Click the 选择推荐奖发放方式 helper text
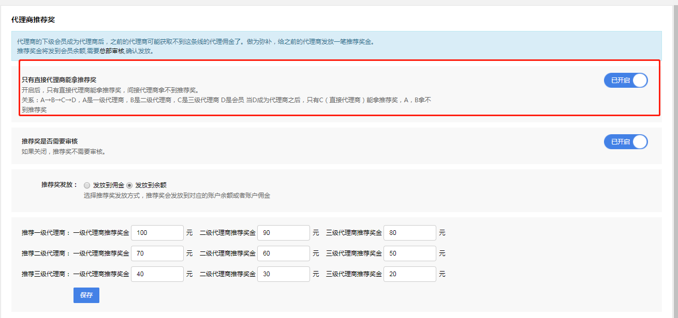The image size is (678, 318). 176,196
